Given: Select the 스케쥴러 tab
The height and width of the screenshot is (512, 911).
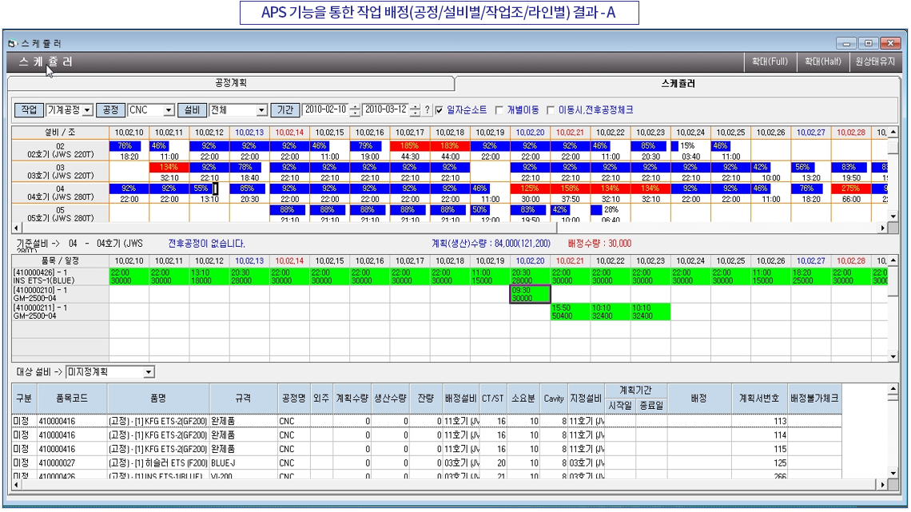Looking at the screenshot, I should pyautogui.click(x=678, y=83).
